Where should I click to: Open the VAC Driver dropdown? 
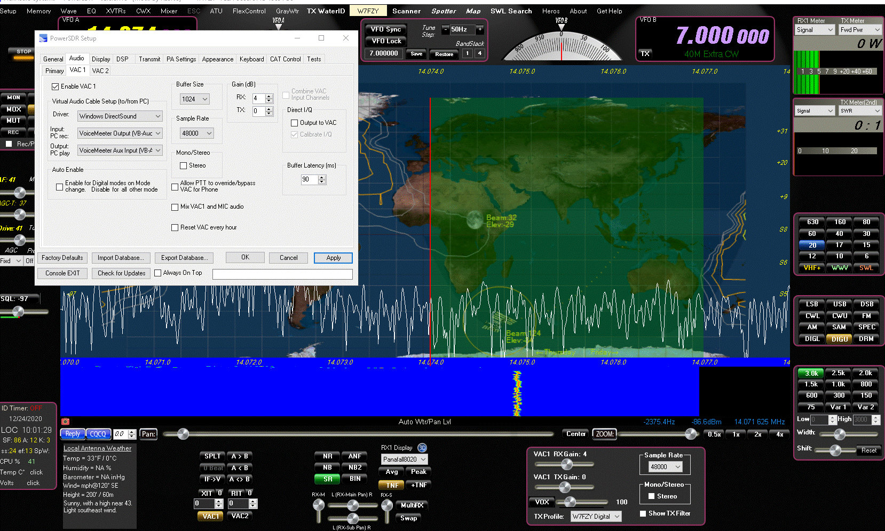click(x=120, y=116)
